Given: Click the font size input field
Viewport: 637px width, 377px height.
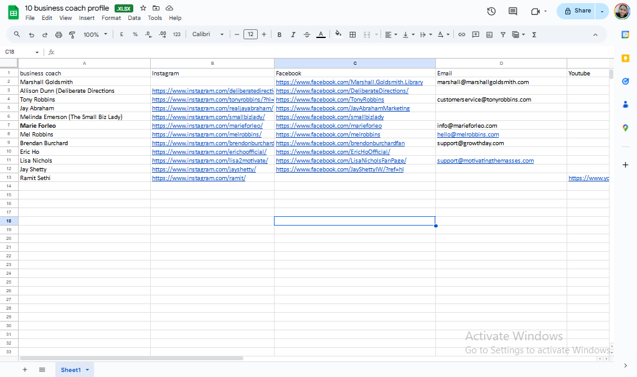Looking at the screenshot, I should click(250, 34).
